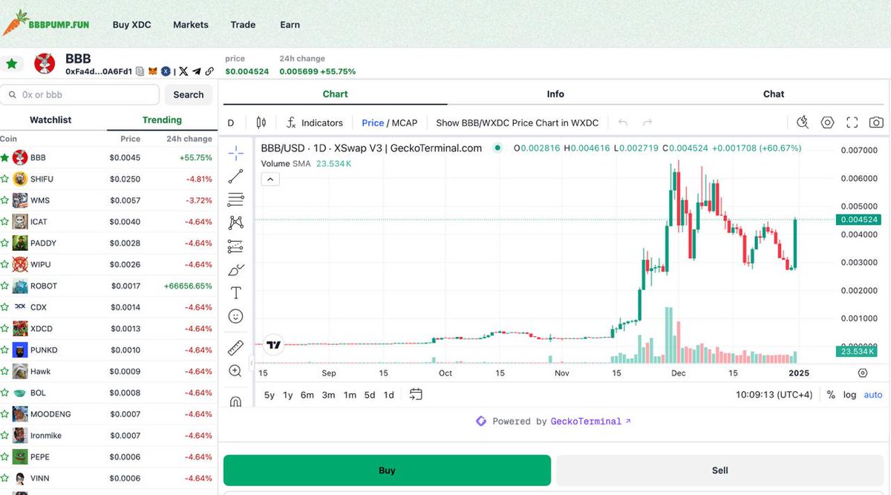Collapse the chart legend arrow under Volume
This screenshot has width=891, height=495.
270,179
